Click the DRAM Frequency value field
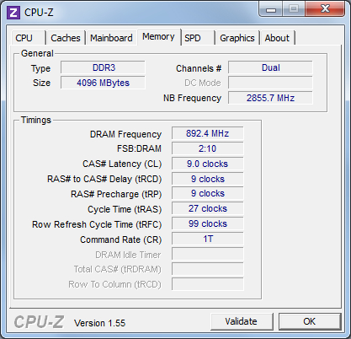This screenshot has height=339, width=351. click(207, 133)
